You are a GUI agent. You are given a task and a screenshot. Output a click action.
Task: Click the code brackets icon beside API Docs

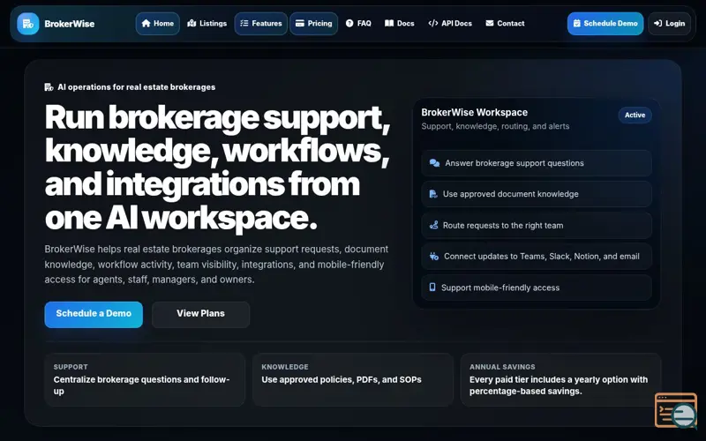pyautogui.click(x=433, y=24)
